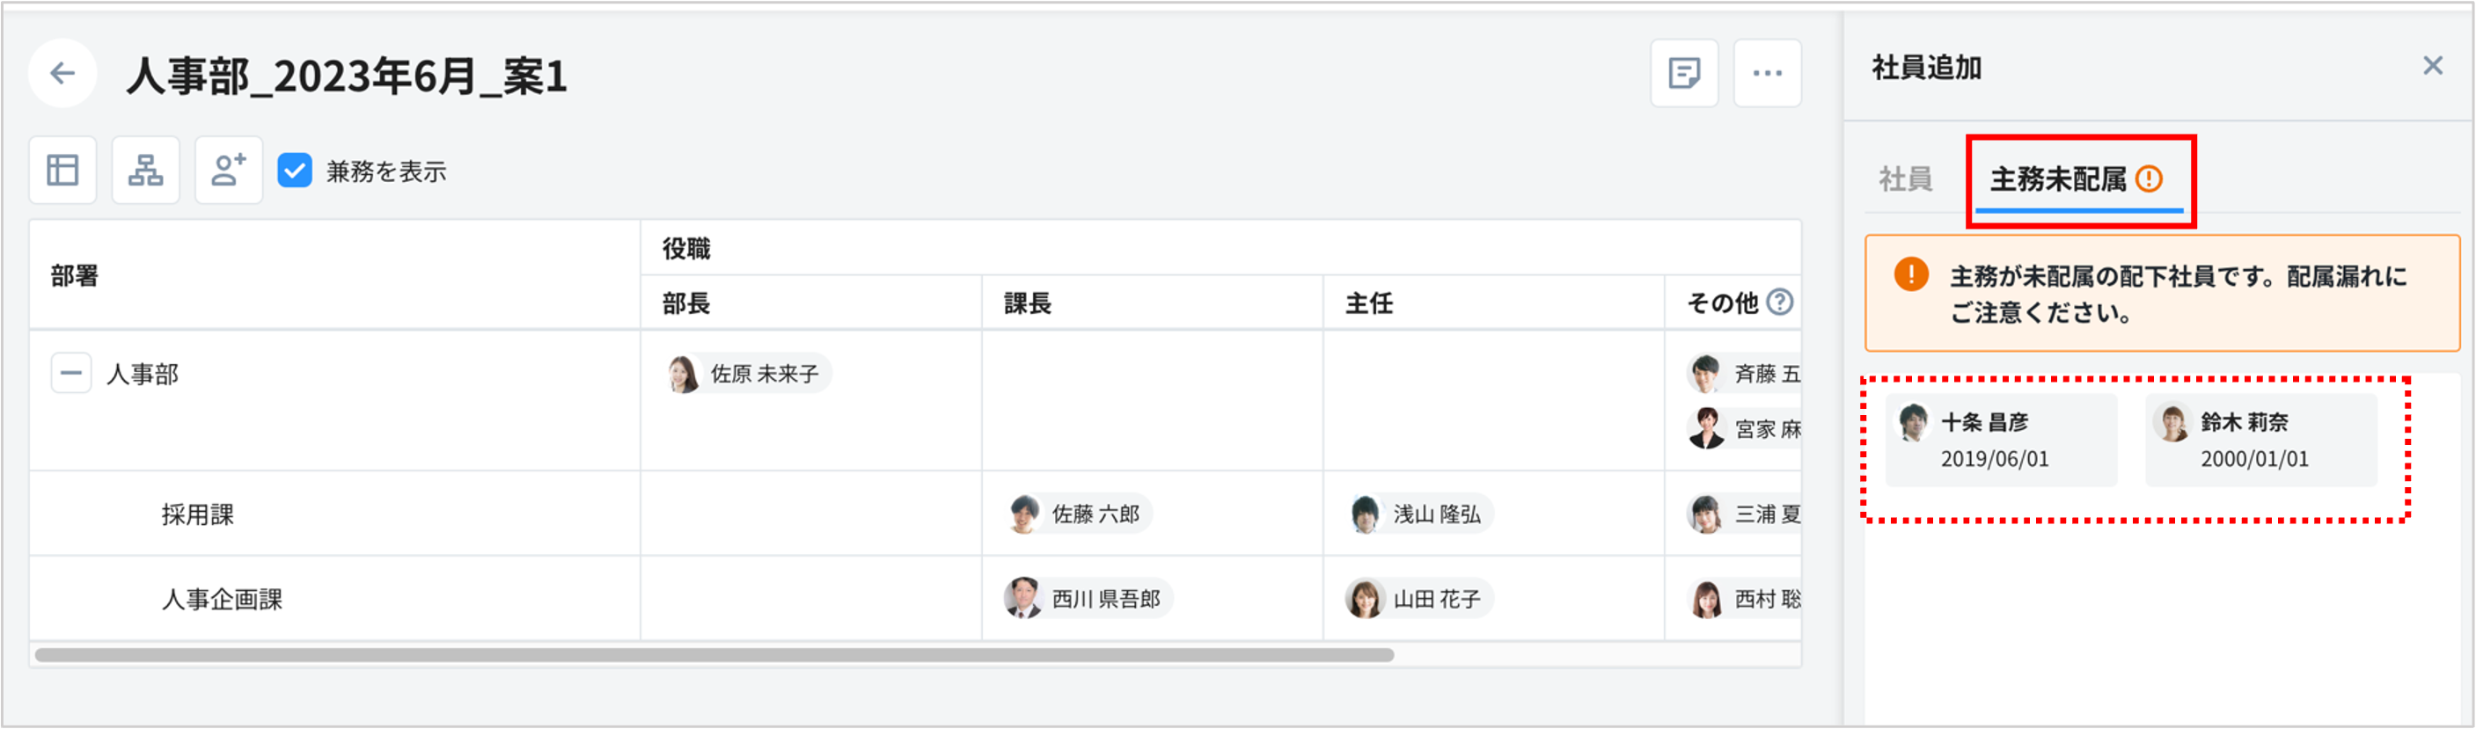Screen dimensions: 2476x729
Task: Select the 鈴木 莉奈 employee card
Action: pos(2260,439)
